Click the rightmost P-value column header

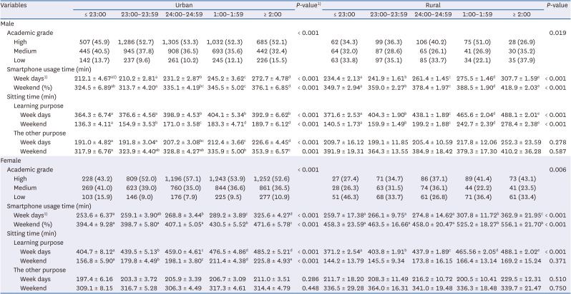tap(556, 5)
